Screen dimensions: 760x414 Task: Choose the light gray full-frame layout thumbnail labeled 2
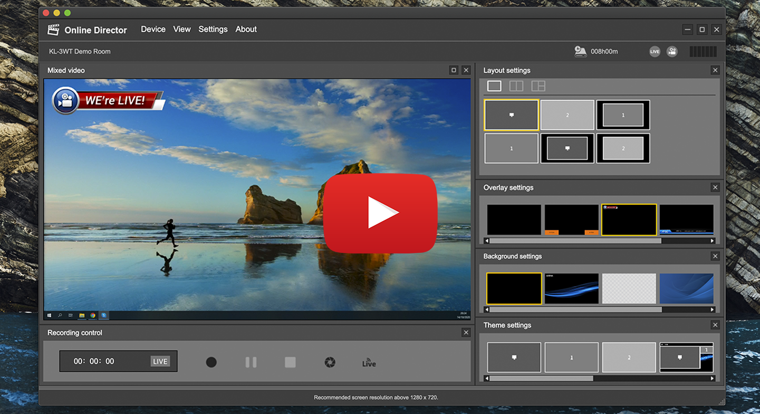point(567,115)
